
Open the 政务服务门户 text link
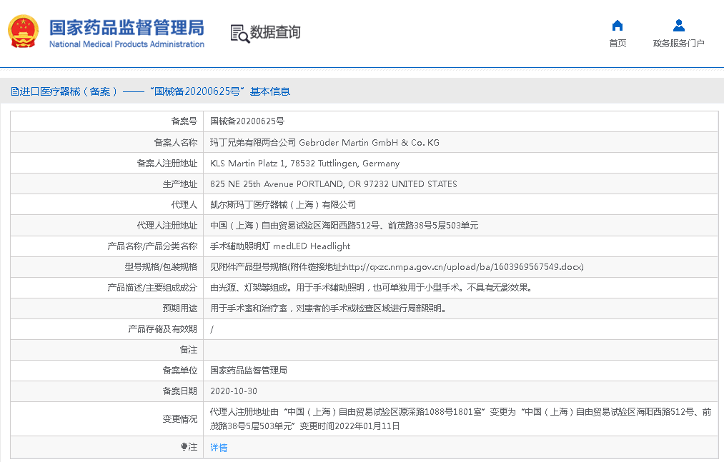tap(678, 44)
